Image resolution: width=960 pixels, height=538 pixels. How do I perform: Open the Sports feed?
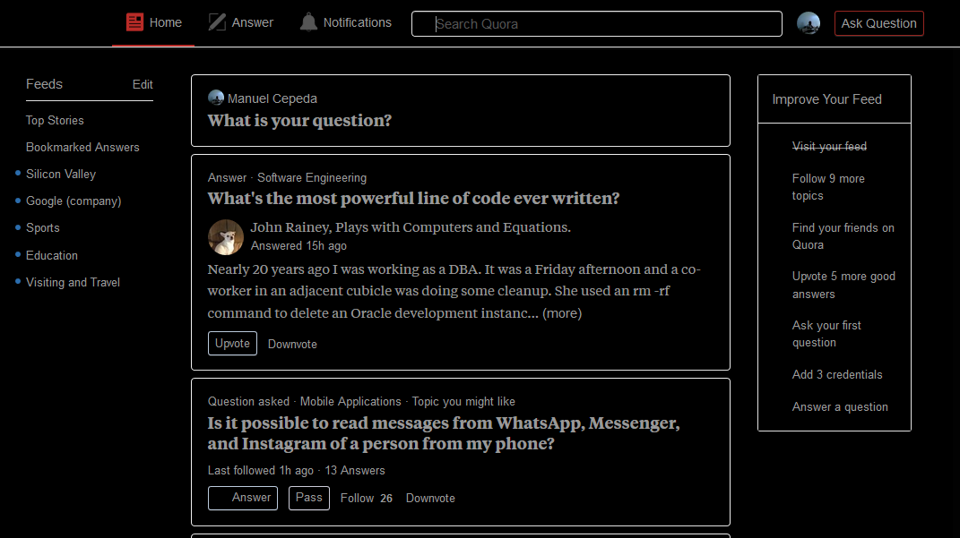tap(43, 228)
